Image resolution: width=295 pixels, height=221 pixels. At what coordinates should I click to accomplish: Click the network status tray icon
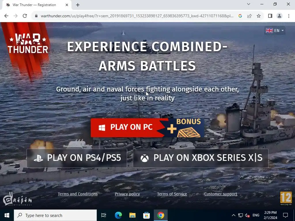[x=241, y=215]
